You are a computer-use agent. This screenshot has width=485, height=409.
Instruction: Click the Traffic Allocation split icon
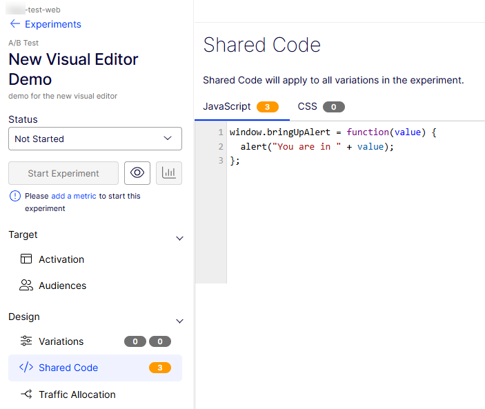[x=26, y=395]
